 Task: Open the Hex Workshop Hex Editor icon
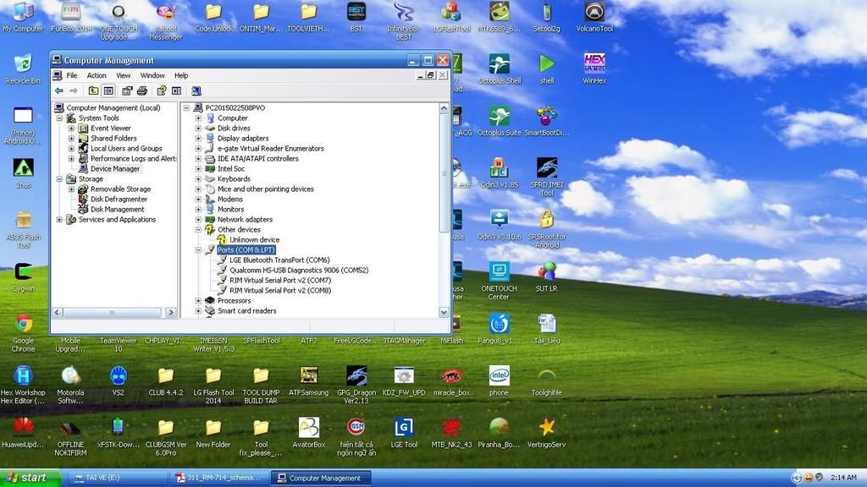point(23,385)
